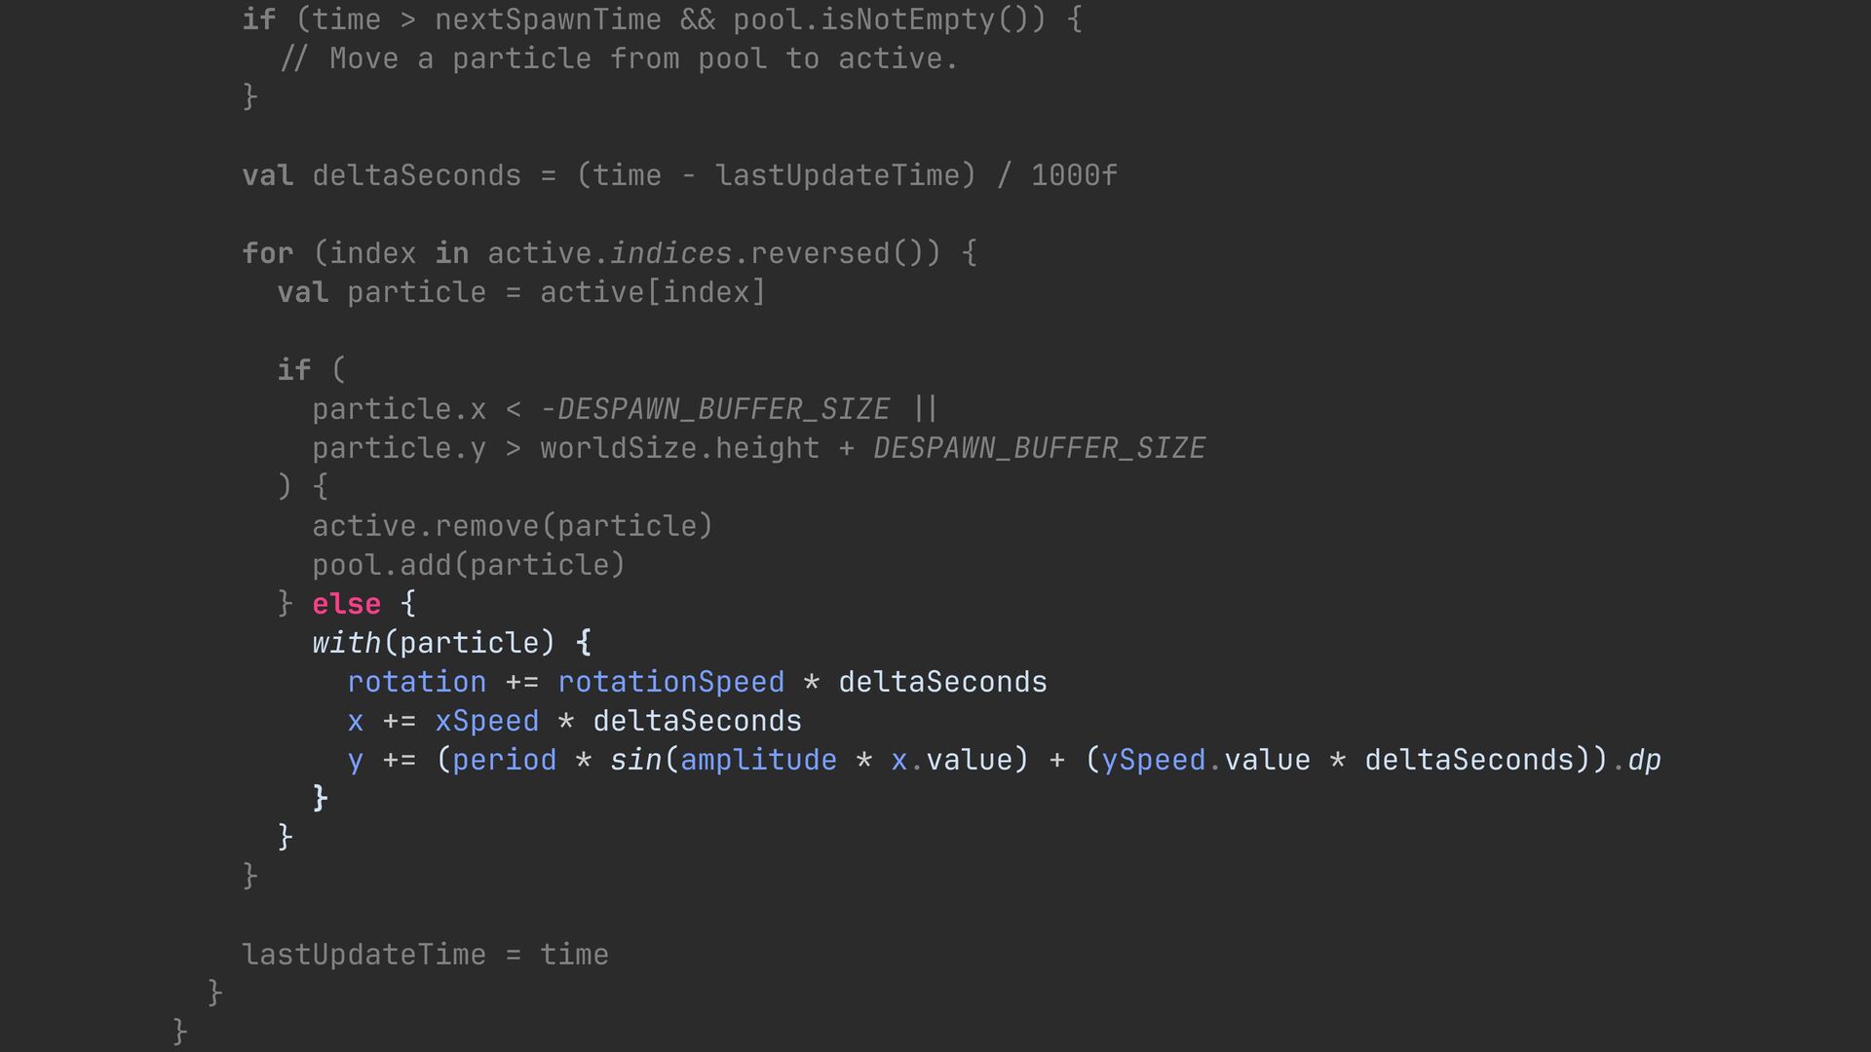The width and height of the screenshot is (1871, 1052).
Task: Click the 'active.remove(particle)' call
Action: tap(513, 526)
